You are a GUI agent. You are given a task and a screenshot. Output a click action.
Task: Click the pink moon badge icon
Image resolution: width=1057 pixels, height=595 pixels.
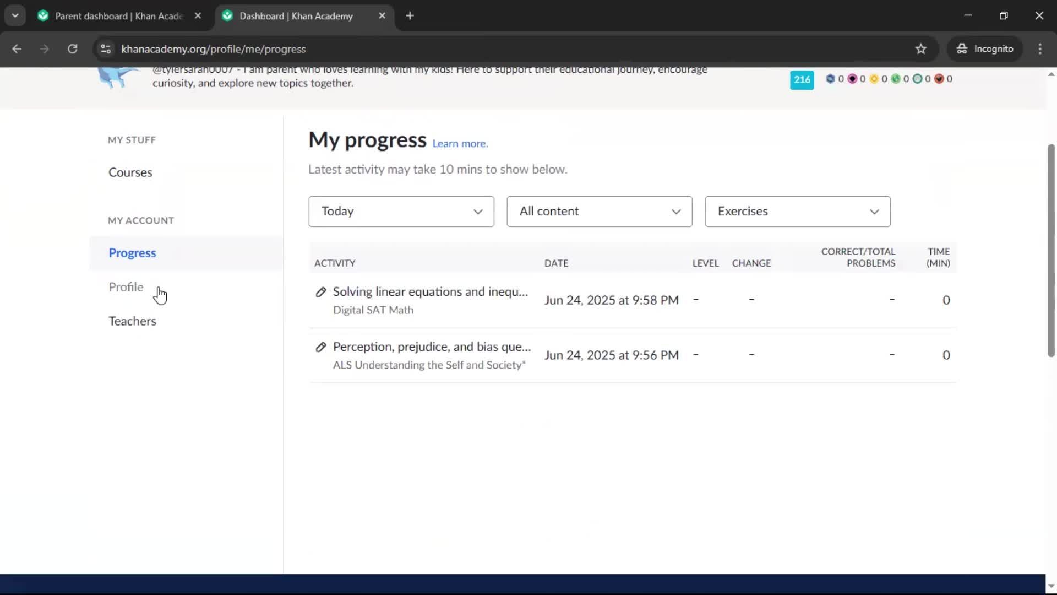pyautogui.click(x=852, y=79)
